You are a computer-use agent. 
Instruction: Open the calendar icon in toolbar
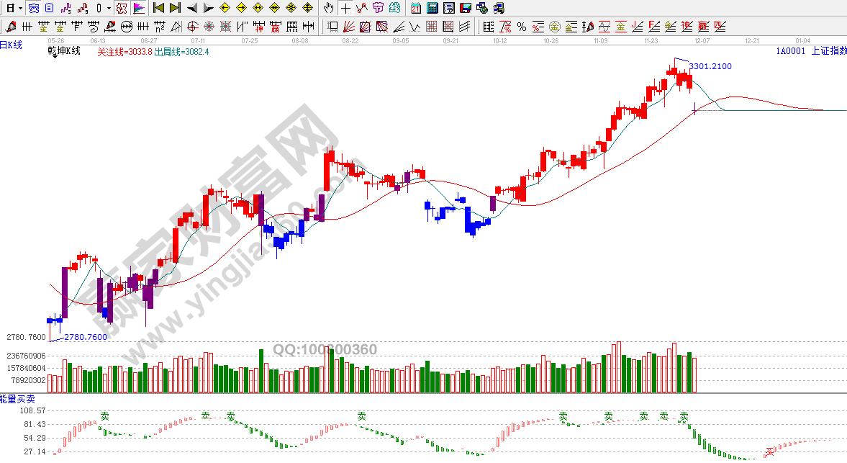coord(416,9)
